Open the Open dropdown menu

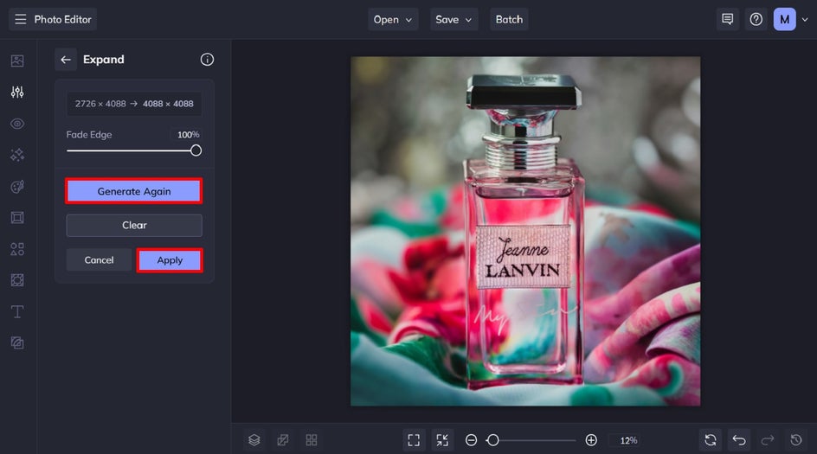pos(393,19)
